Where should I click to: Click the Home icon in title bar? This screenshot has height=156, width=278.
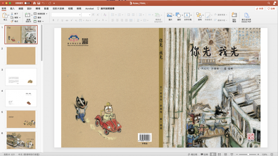[x=34, y=3]
